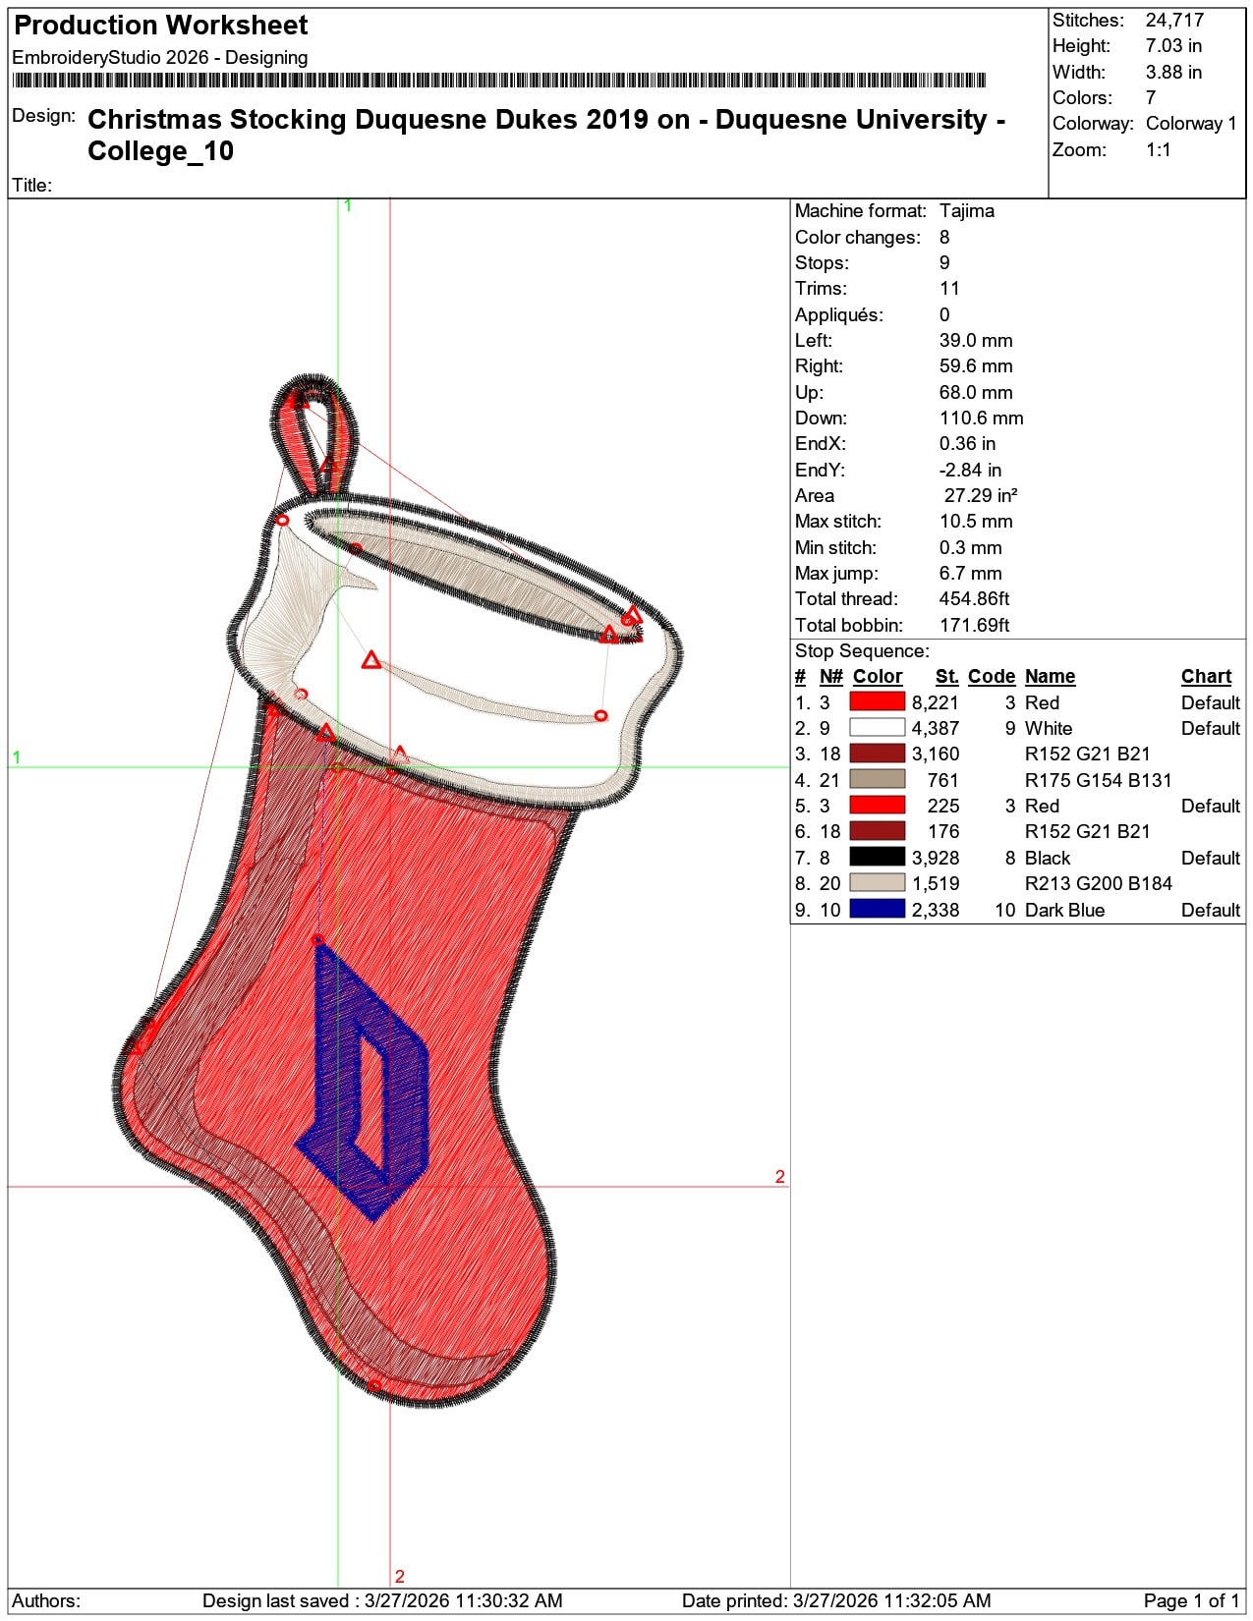Click the 'Production Worksheet' heading

pos(160,25)
